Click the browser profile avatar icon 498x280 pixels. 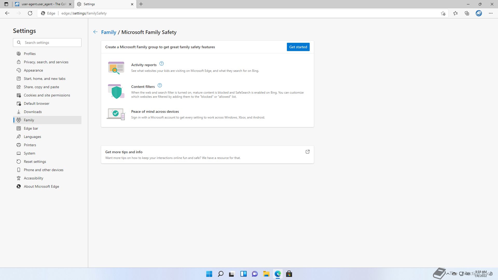(x=479, y=13)
